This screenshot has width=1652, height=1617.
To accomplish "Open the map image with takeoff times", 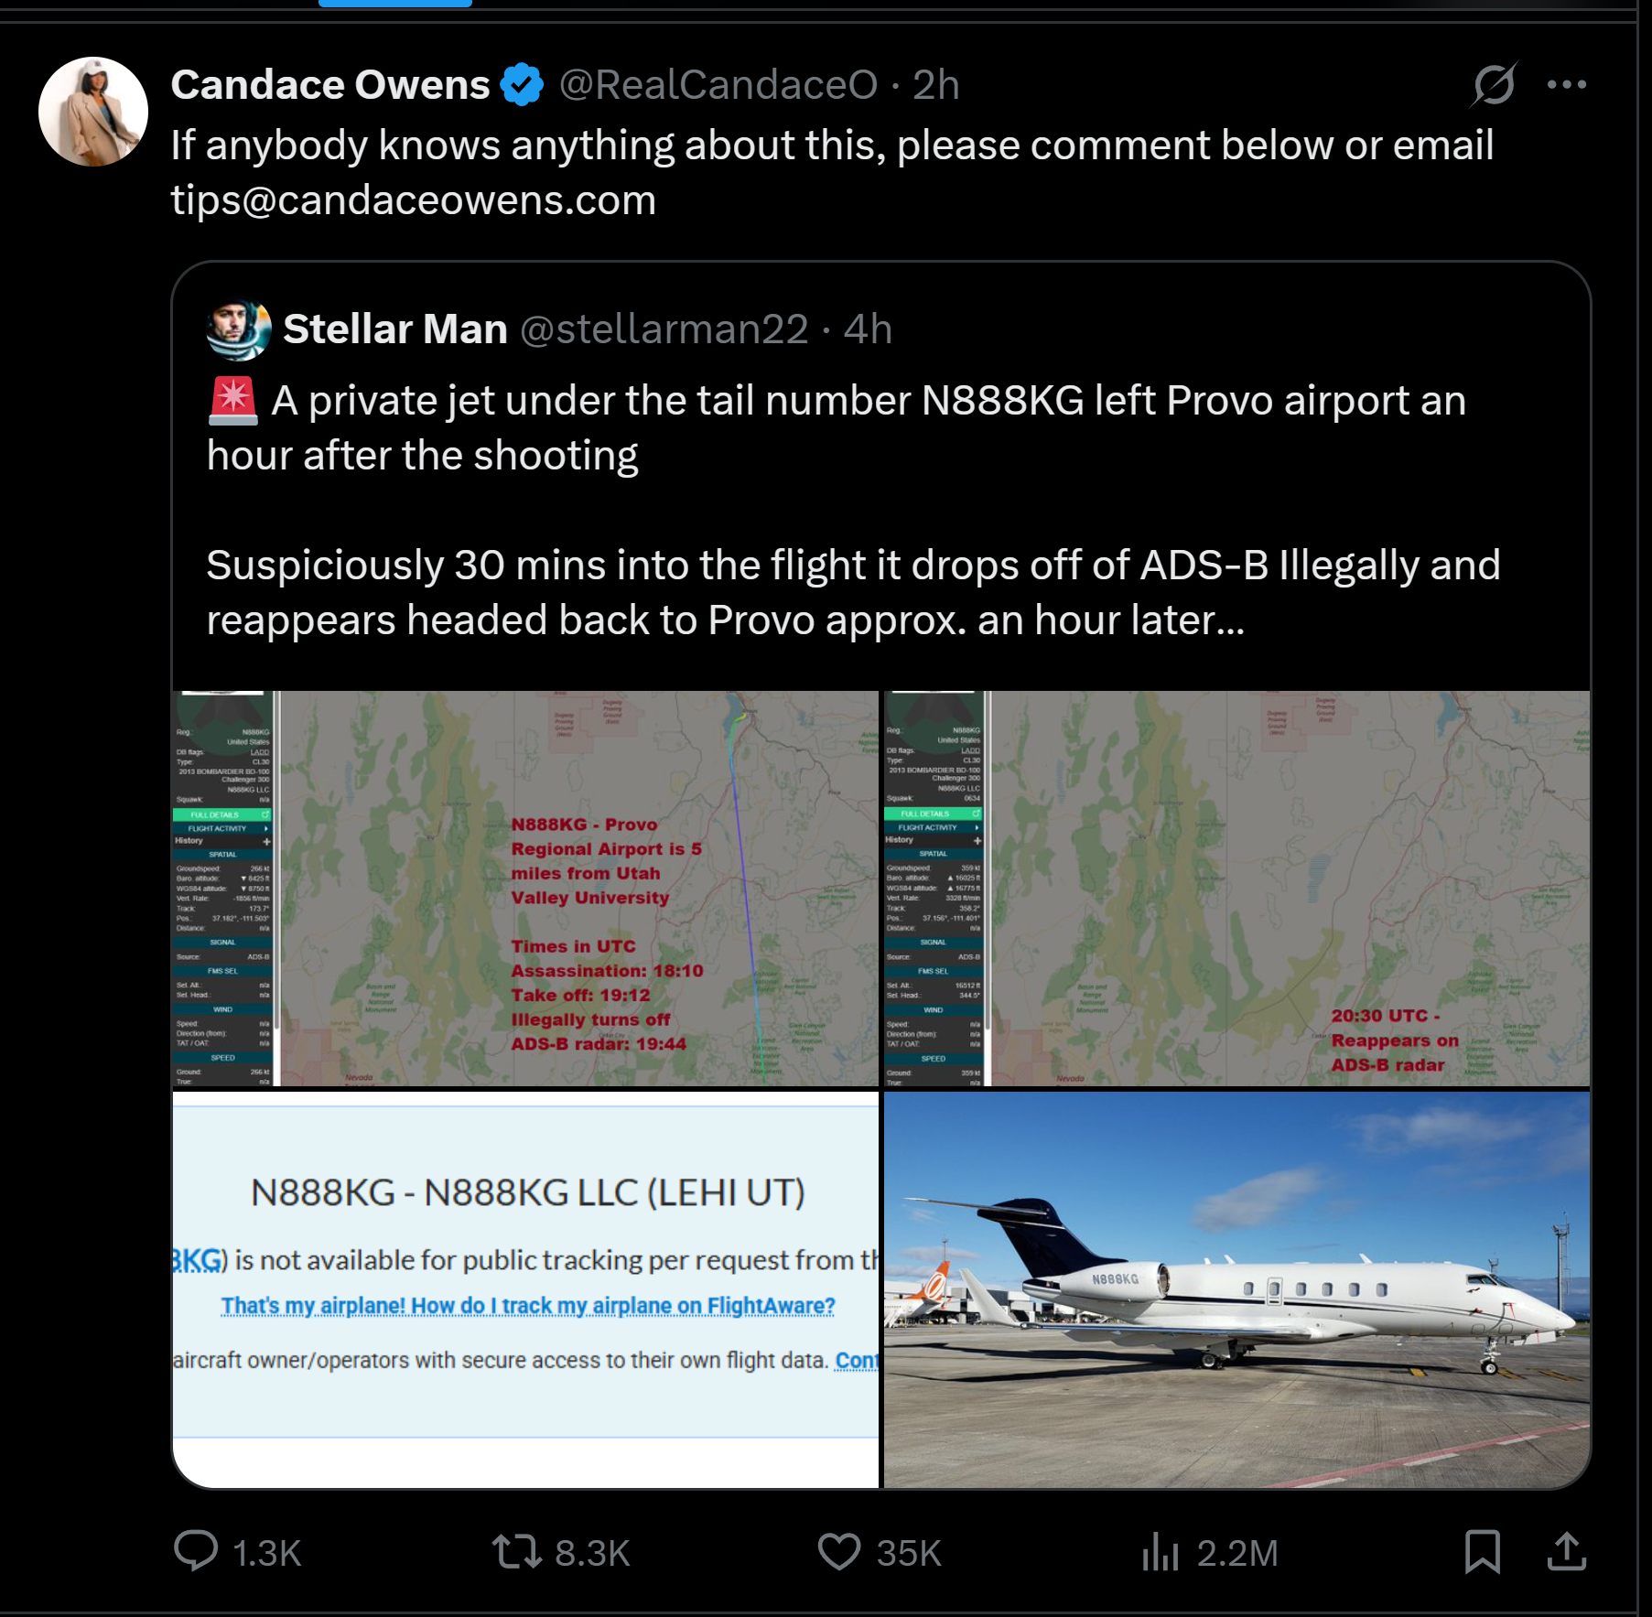I will 525,888.
